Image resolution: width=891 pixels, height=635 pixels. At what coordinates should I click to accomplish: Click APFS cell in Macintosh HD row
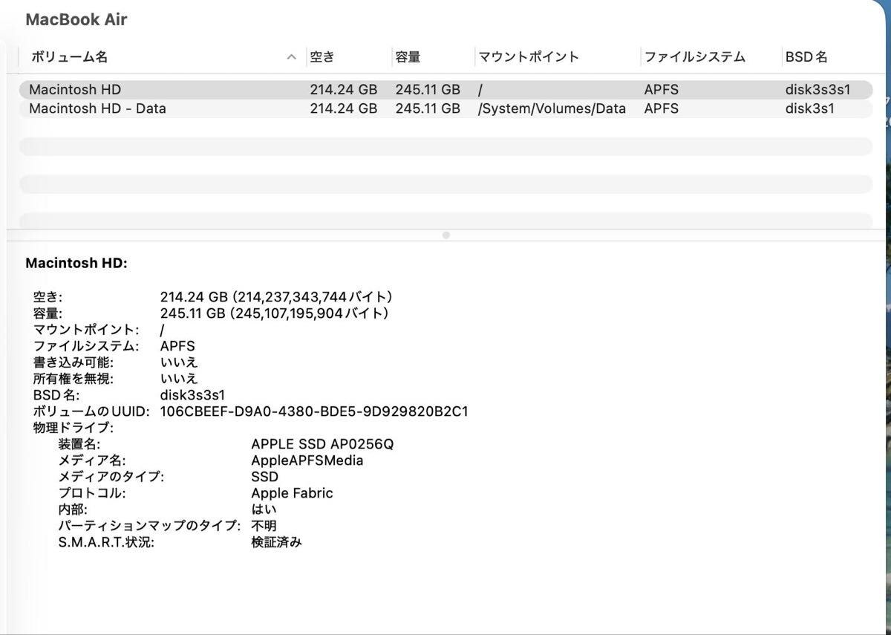[x=662, y=90]
